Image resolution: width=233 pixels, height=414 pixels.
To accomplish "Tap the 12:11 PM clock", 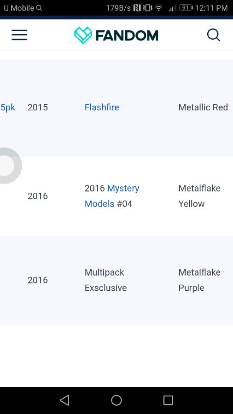I will (x=211, y=8).
